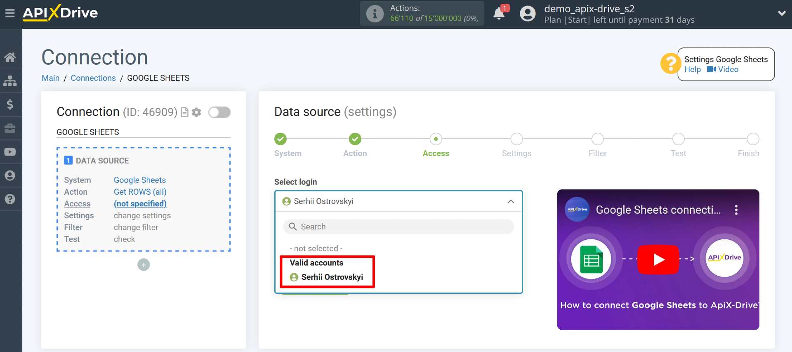The image size is (792, 352).
Task: Click the ApiX-Drive channel icon in video
Action: 577,210
